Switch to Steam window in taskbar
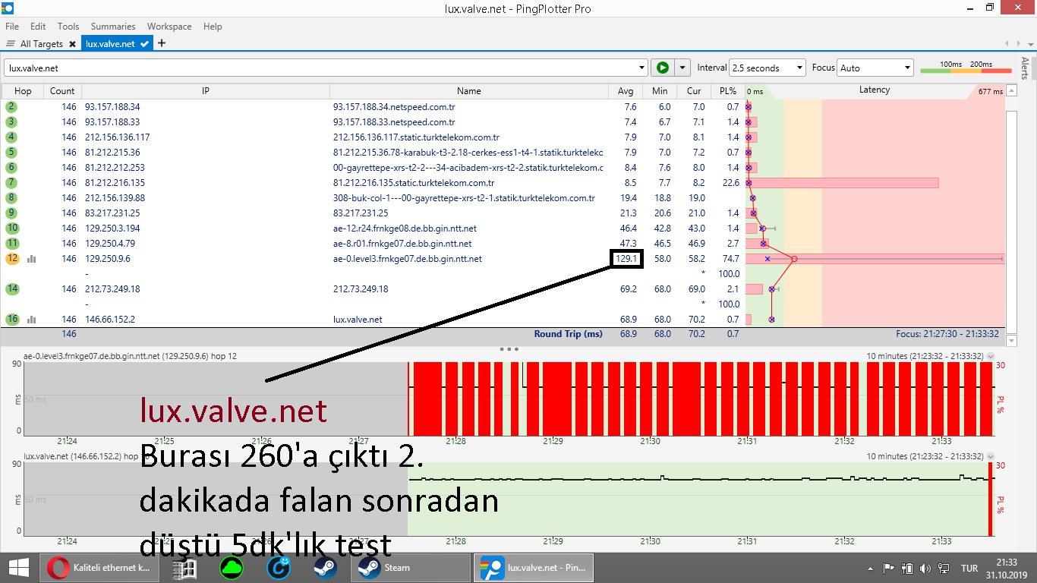 pos(410,567)
